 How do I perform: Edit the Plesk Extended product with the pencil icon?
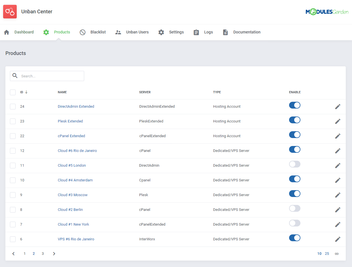coord(338,121)
